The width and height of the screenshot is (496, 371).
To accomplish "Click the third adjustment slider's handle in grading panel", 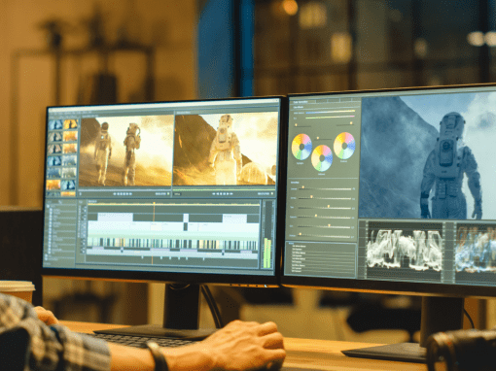I will click(329, 206).
